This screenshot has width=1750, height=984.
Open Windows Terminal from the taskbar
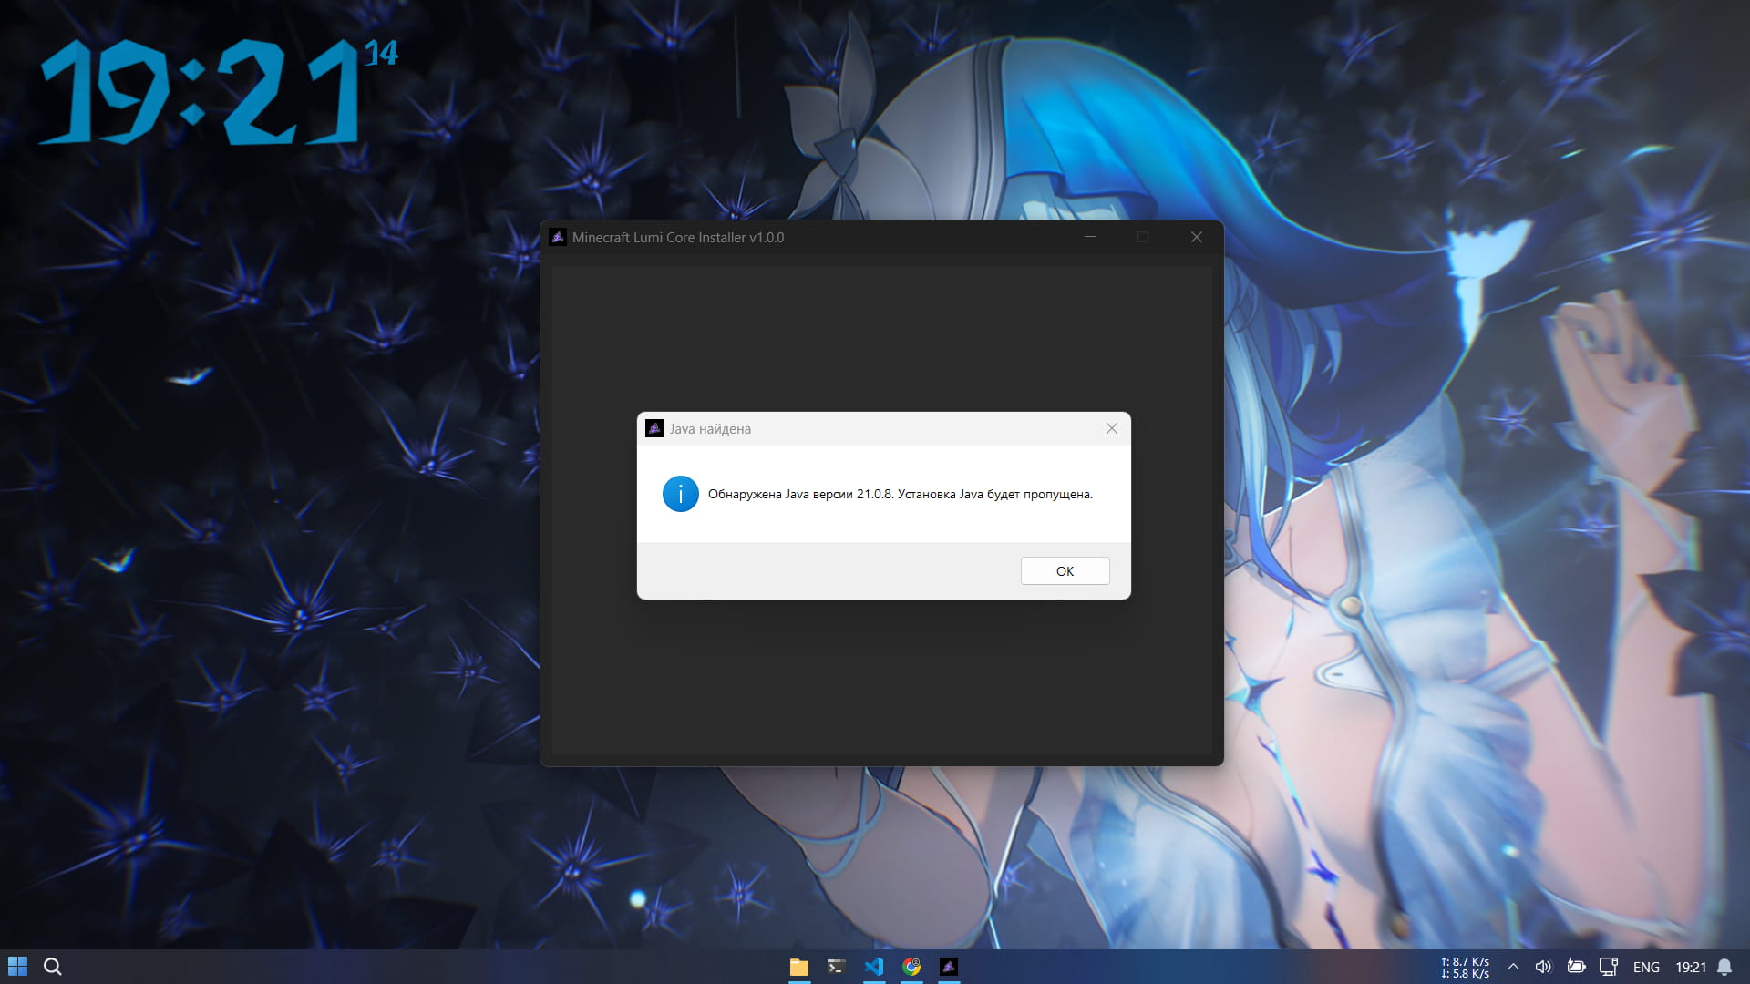(837, 968)
